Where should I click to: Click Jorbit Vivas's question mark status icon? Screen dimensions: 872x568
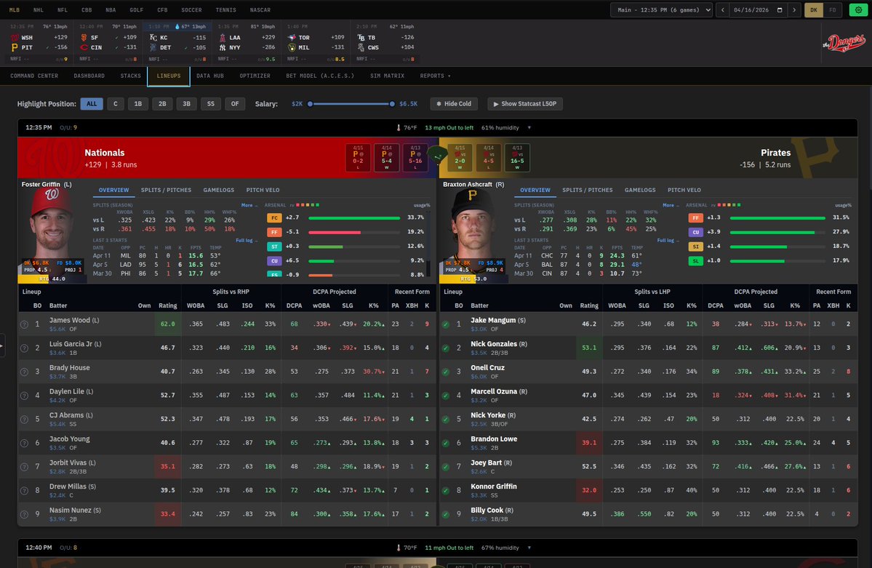(x=24, y=467)
